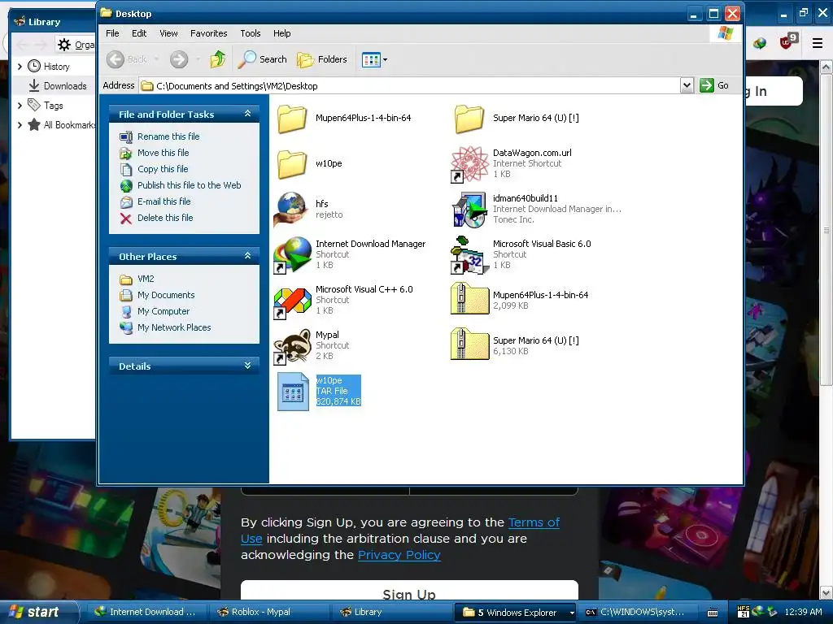
Task: Select the idman640build11 installer icon
Action: [469, 210]
